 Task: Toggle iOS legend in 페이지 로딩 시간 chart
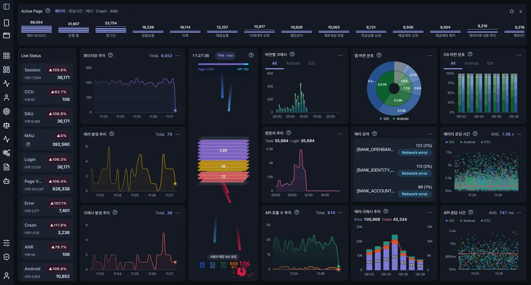pyautogui.click(x=450, y=142)
